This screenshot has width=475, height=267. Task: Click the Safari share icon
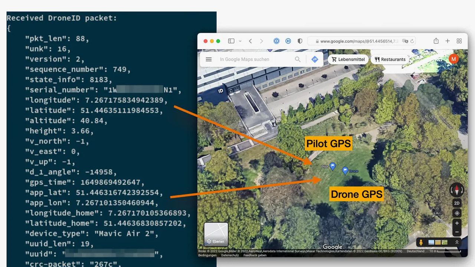[x=436, y=41]
